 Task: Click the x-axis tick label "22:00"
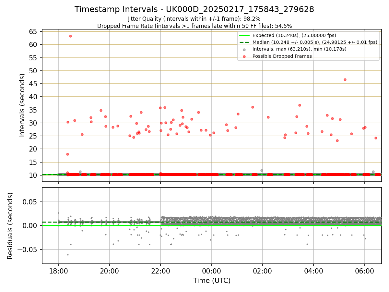pos(160,271)
